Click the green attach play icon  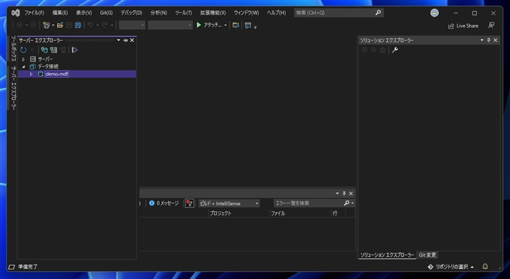pos(199,25)
